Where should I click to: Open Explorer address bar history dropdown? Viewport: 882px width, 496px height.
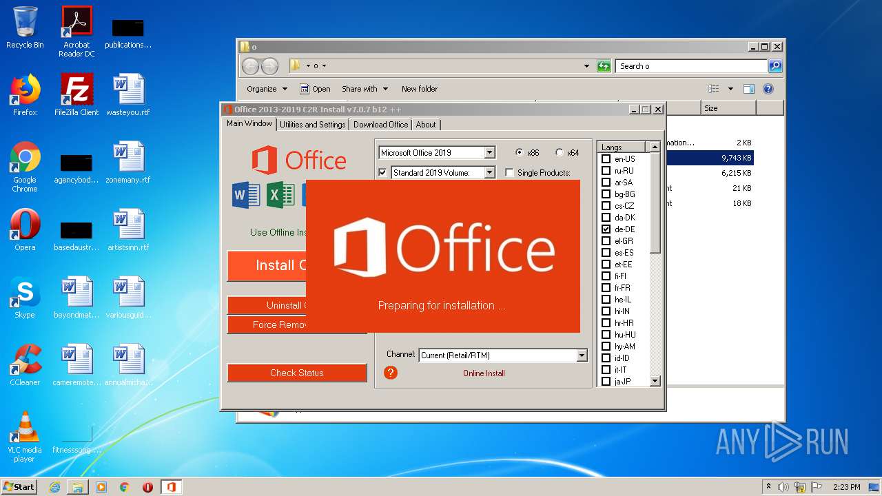[586, 66]
